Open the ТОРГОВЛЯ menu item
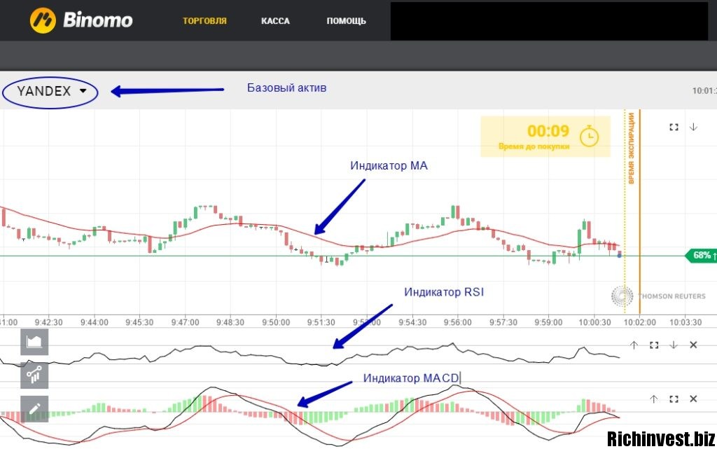The height and width of the screenshot is (449, 717). coord(205,21)
